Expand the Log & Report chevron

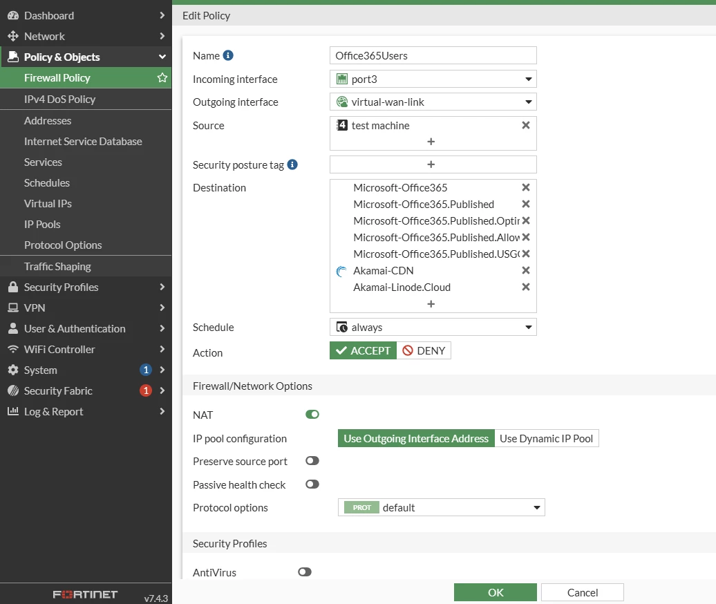[162, 411]
